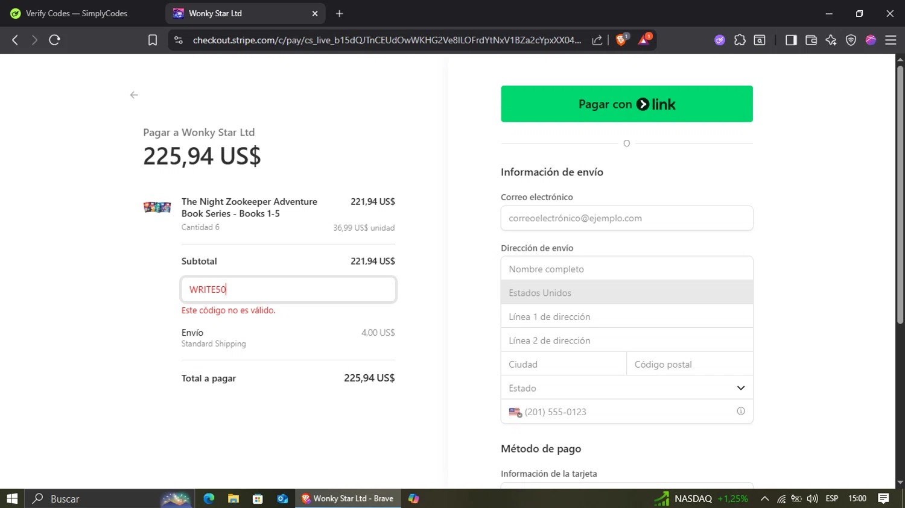The image size is (905, 508).
Task: Click Pagar con link button
Action: (x=627, y=104)
